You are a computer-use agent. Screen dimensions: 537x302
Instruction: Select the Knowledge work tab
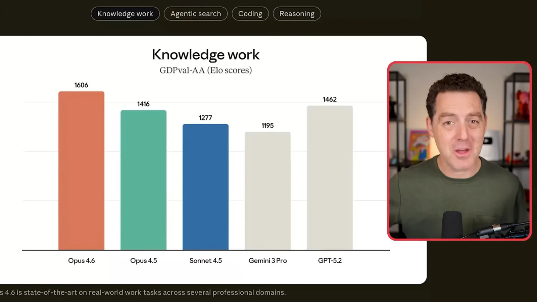click(125, 14)
